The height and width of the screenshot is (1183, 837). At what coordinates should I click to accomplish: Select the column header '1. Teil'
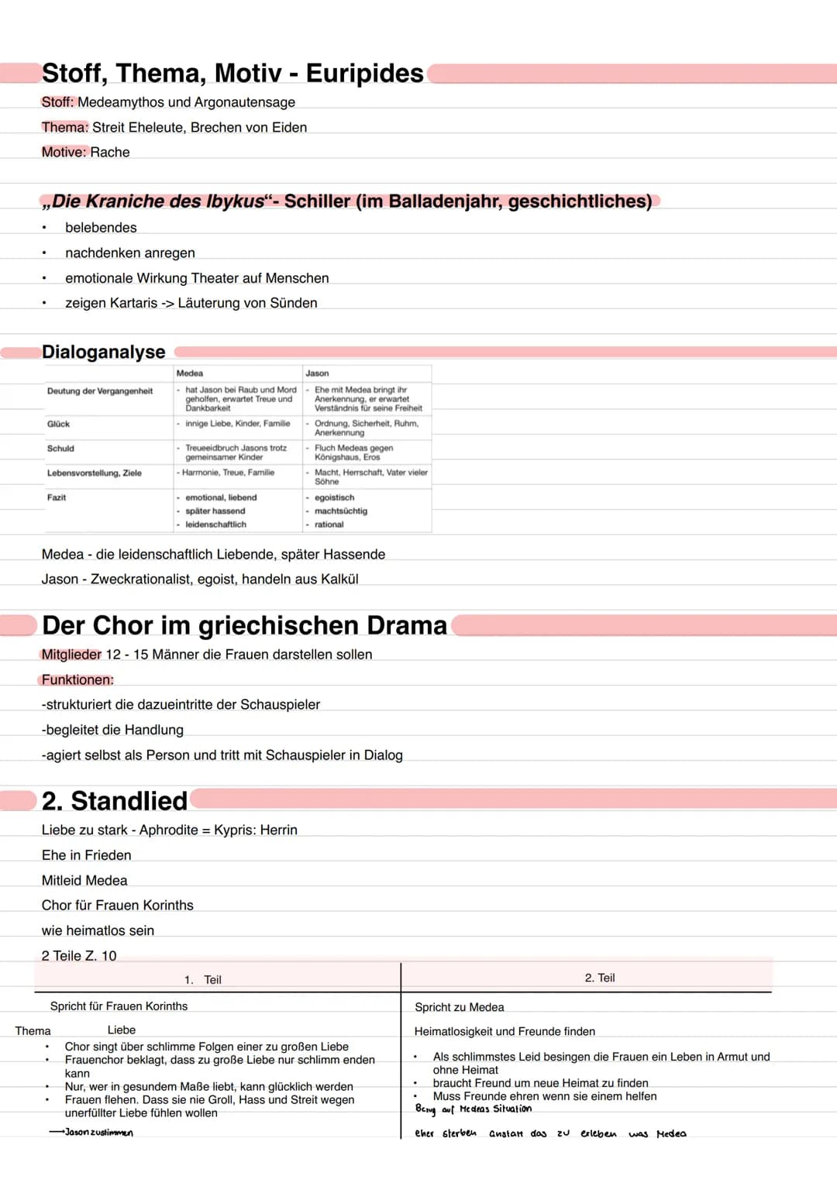coord(203,980)
